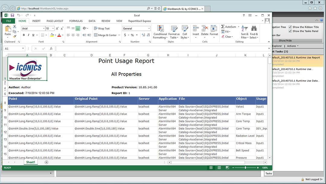The height and width of the screenshot is (184, 326).
Task: Click the Save icon in quick access toolbar
Action: click(12, 15)
